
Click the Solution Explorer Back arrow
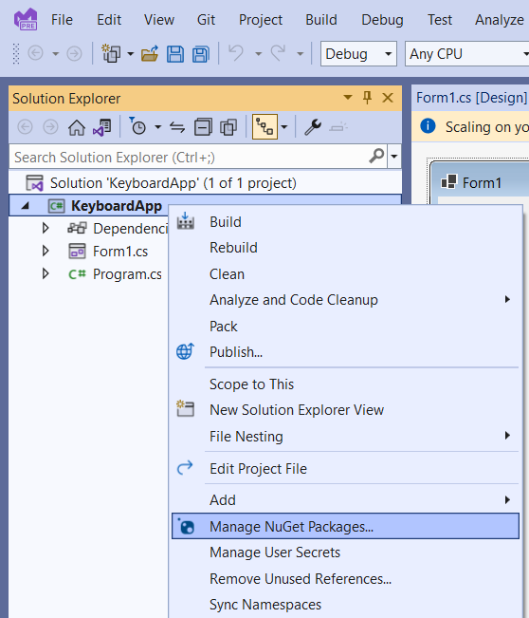coord(26,127)
